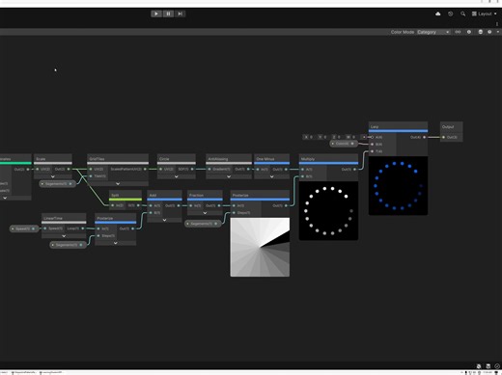The height and width of the screenshot is (375, 502).
Task: Open the window kebab options menu
Action: coord(497,24)
